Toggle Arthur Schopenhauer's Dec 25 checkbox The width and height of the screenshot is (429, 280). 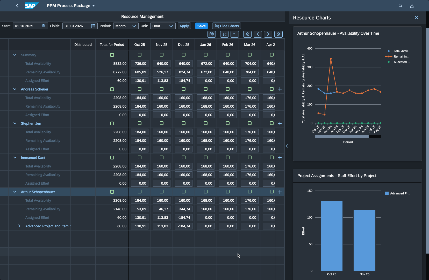pos(184,192)
